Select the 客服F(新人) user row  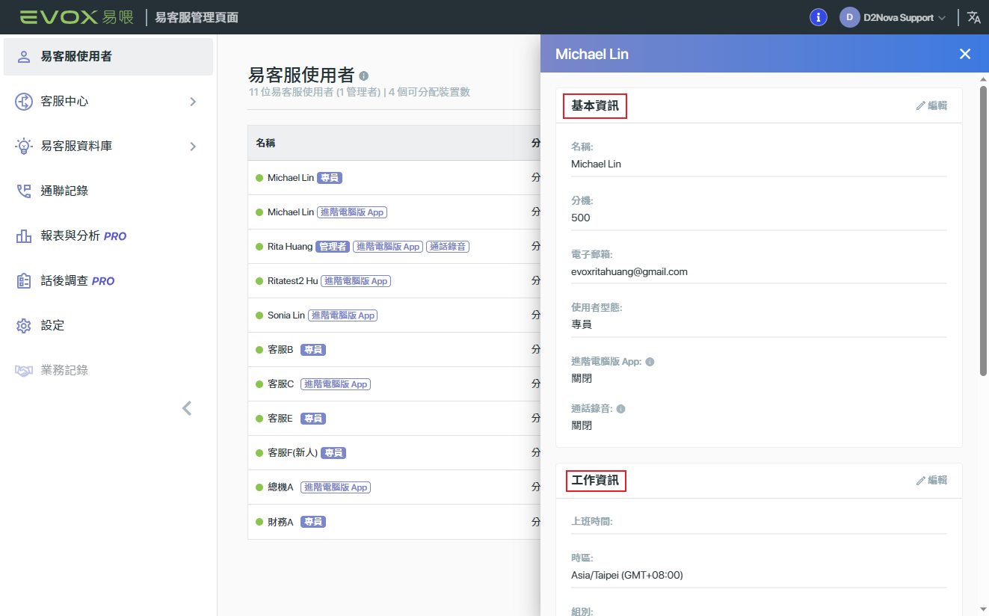[394, 453]
